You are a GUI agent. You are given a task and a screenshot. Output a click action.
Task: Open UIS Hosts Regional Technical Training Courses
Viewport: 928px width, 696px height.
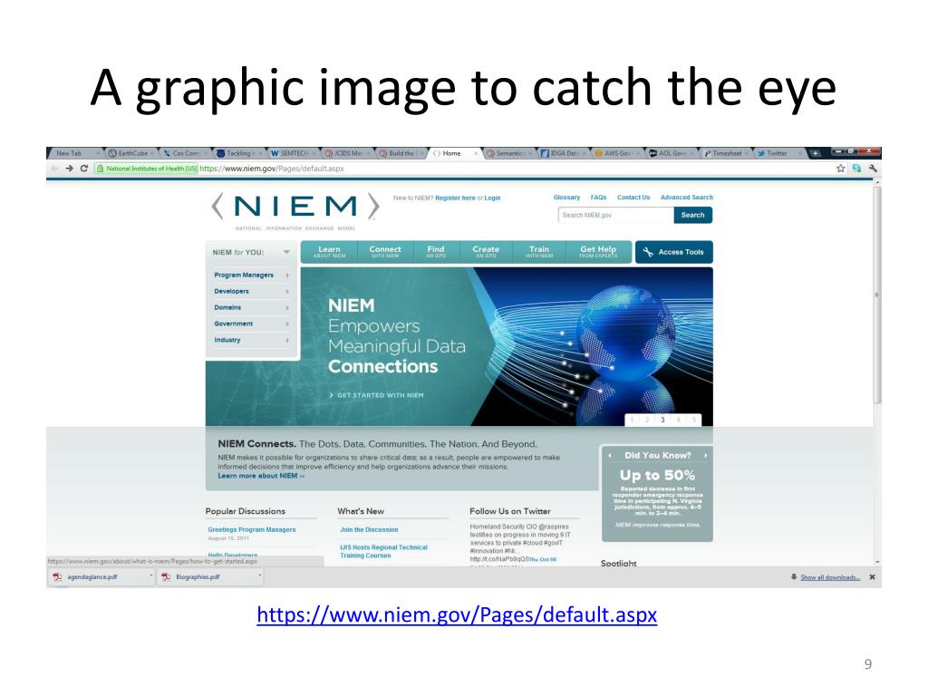pos(383,552)
